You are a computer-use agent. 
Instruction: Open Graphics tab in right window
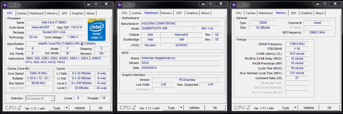click(306, 13)
